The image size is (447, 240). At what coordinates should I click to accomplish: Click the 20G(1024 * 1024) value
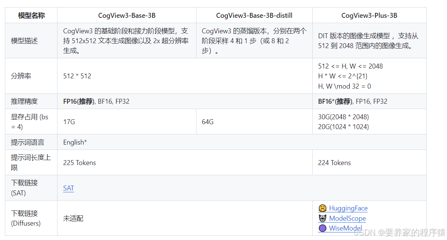(344, 127)
